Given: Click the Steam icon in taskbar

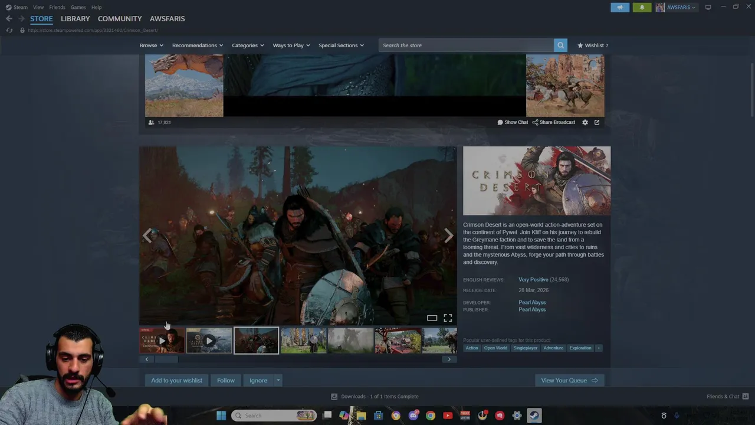Looking at the screenshot, I should click(x=534, y=416).
